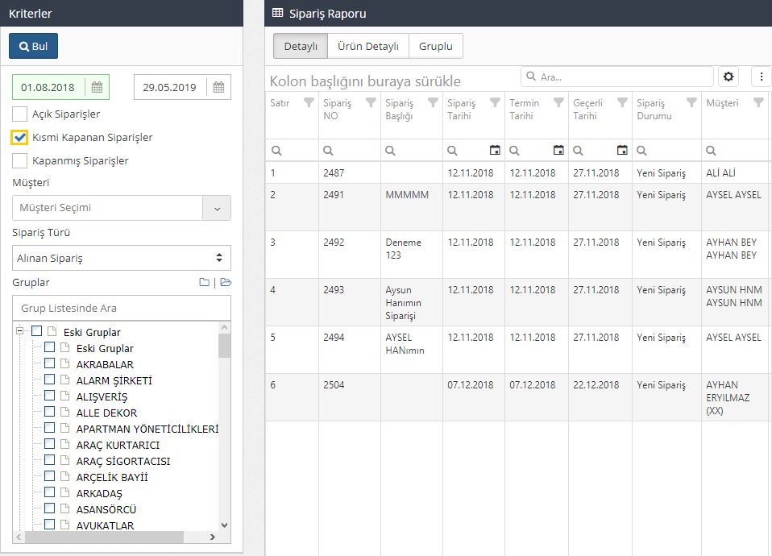Viewport: 772px width, 556px height.
Task: Switch to the Ürün Detaylı tab
Action: coord(368,46)
